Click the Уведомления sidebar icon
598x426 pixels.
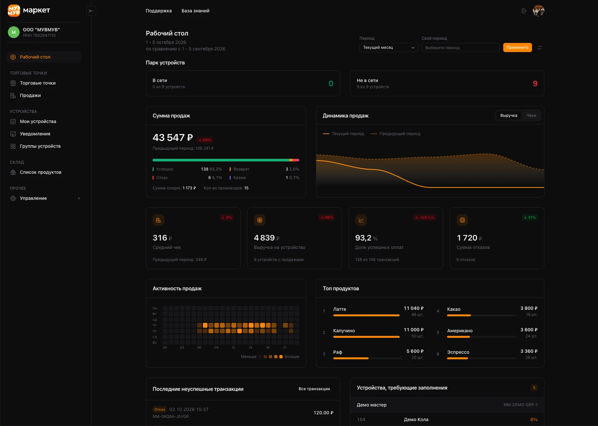13,134
